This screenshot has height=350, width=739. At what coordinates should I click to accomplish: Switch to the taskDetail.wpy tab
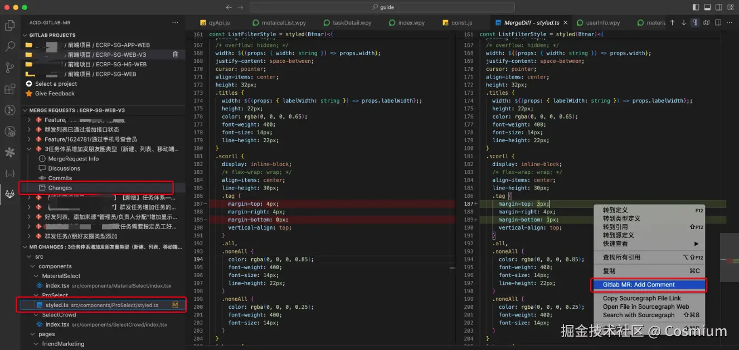(352, 23)
